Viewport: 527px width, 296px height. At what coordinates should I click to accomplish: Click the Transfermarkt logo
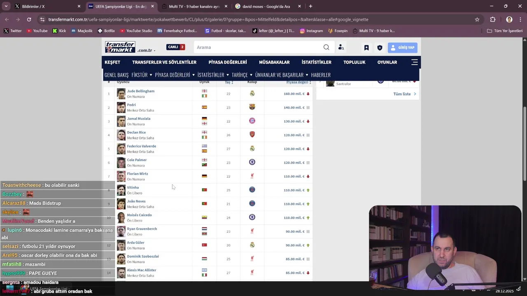pyautogui.click(x=120, y=47)
